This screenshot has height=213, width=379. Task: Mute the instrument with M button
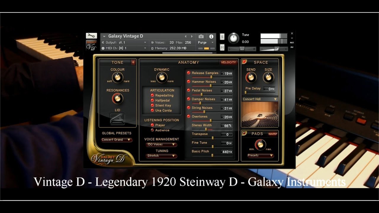coord(222,47)
